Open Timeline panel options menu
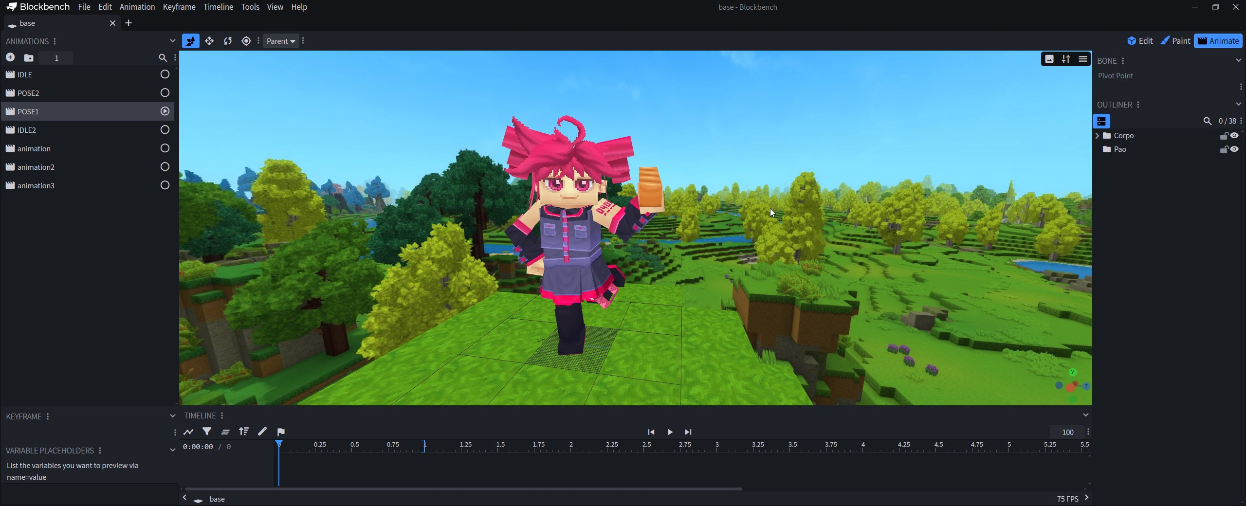 pyautogui.click(x=222, y=416)
